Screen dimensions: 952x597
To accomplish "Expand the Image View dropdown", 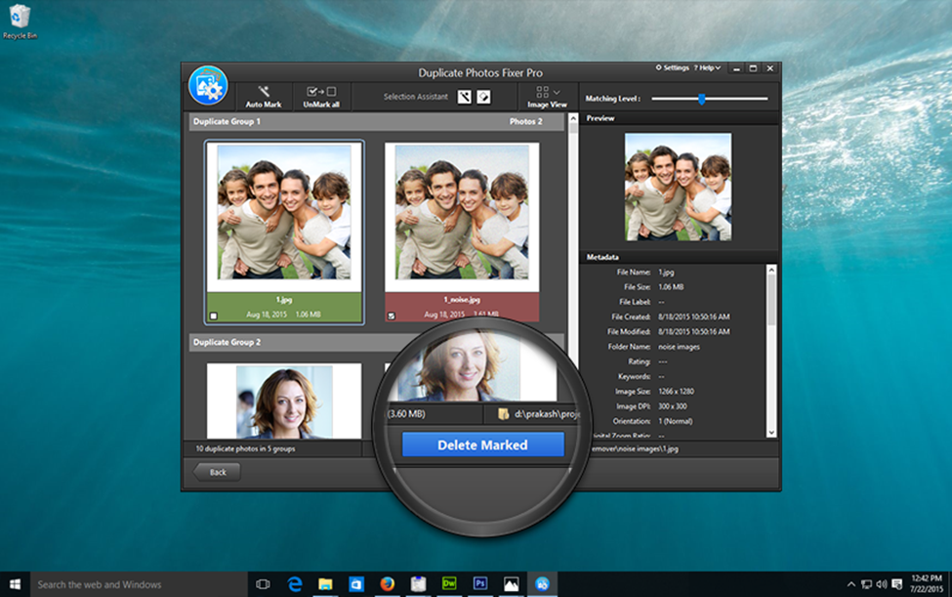I will [x=556, y=92].
